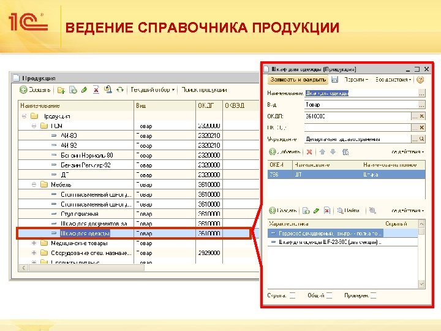The image size is (441, 331).
Task: Click the move down arrow icon
Action: [x=333, y=152]
